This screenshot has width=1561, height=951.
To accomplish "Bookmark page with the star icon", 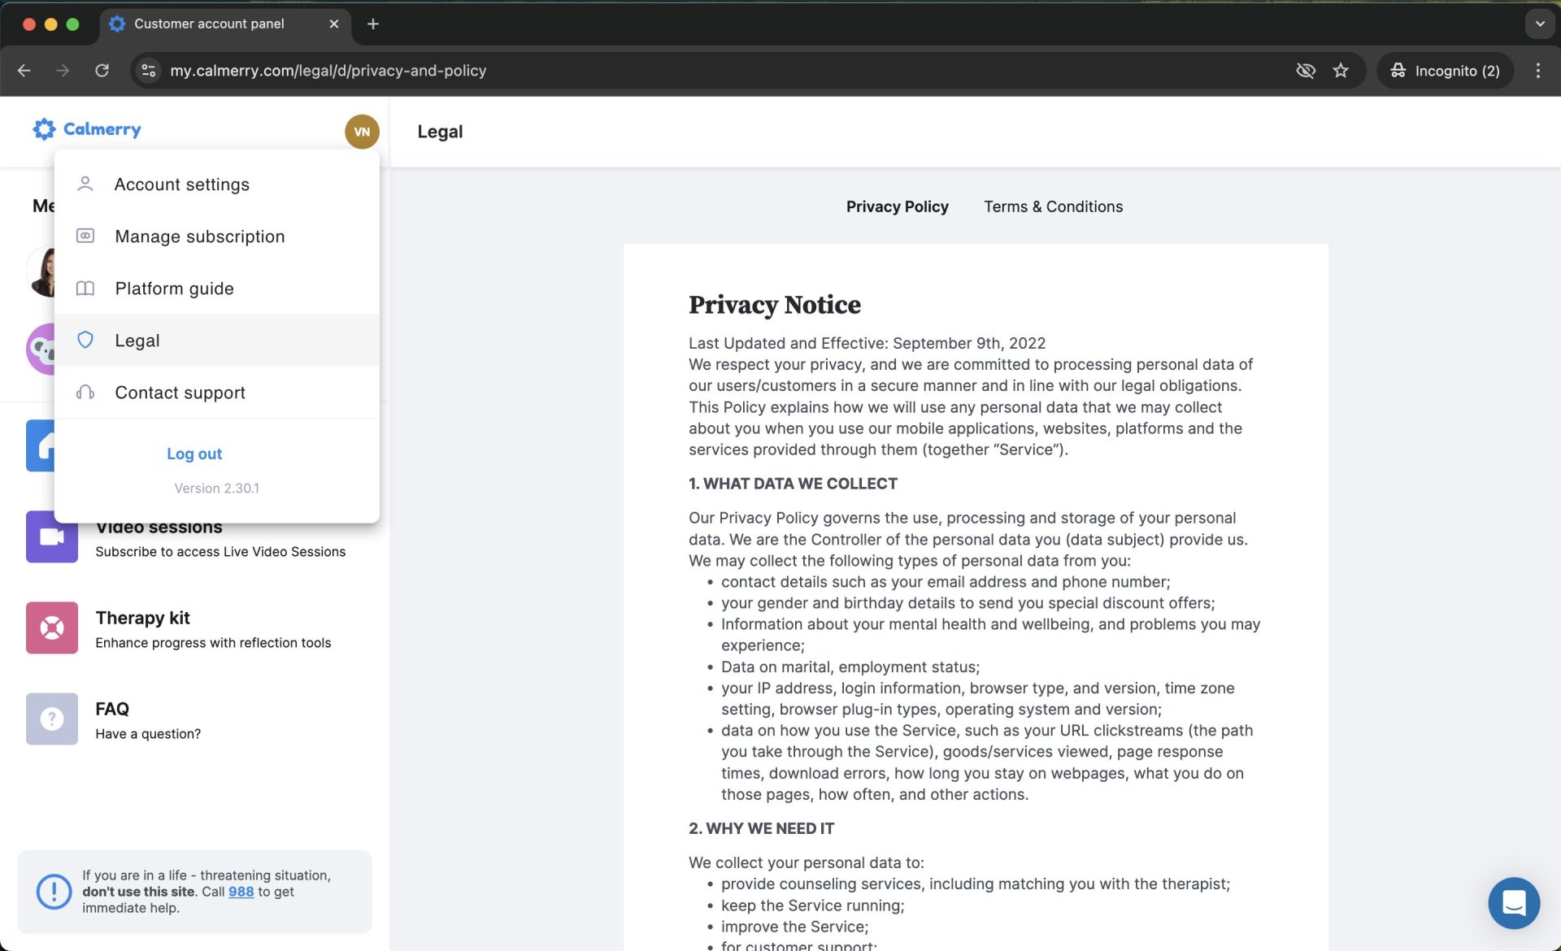I will [x=1341, y=71].
